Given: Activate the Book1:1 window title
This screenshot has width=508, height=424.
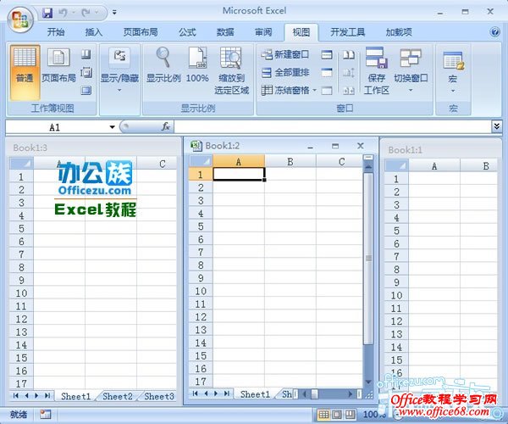Looking at the screenshot, I should click(405, 150).
